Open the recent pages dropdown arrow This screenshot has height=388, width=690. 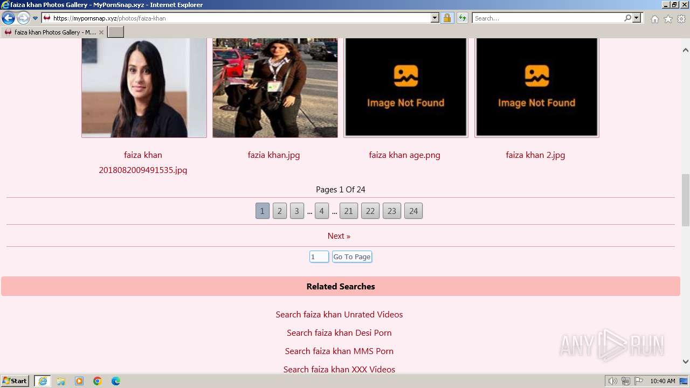(x=36, y=18)
